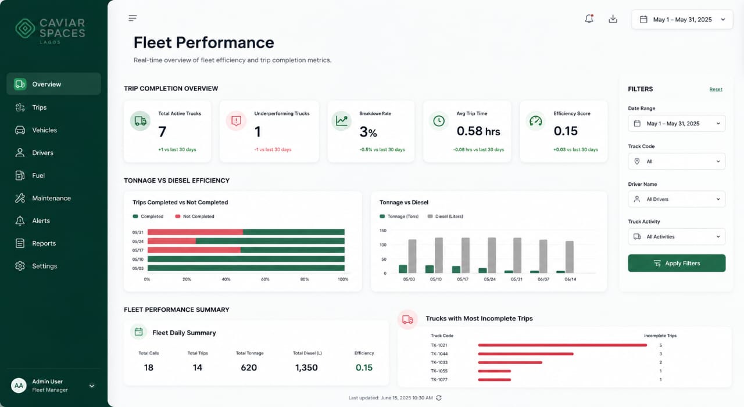The image size is (744, 407).
Task: Click the 0.58 hrs average trip value
Action: pos(478,131)
